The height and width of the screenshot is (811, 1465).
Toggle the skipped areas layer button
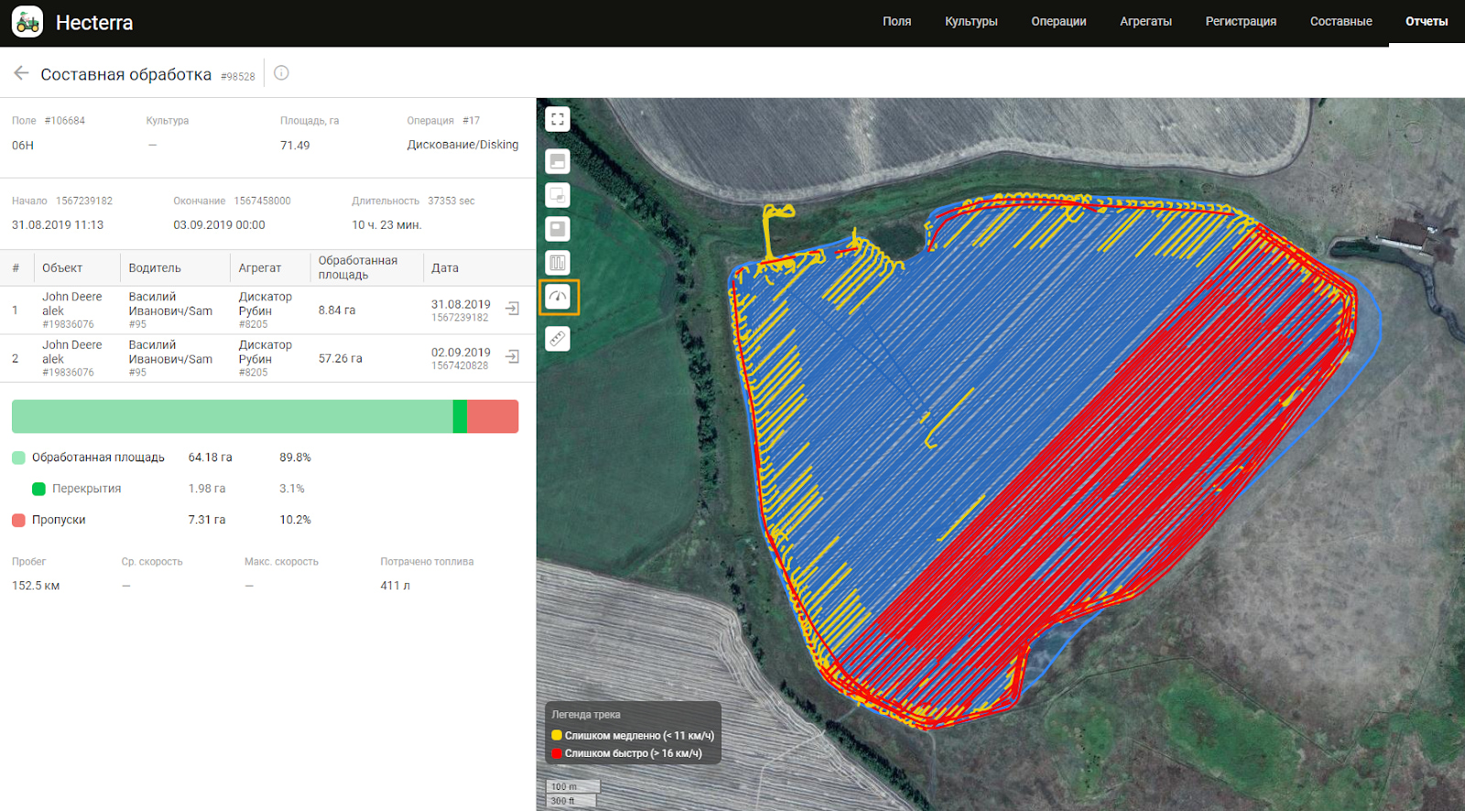click(558, 229)
